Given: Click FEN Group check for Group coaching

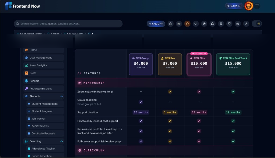Looking at the screenshot, I should (x=141, y=102).
